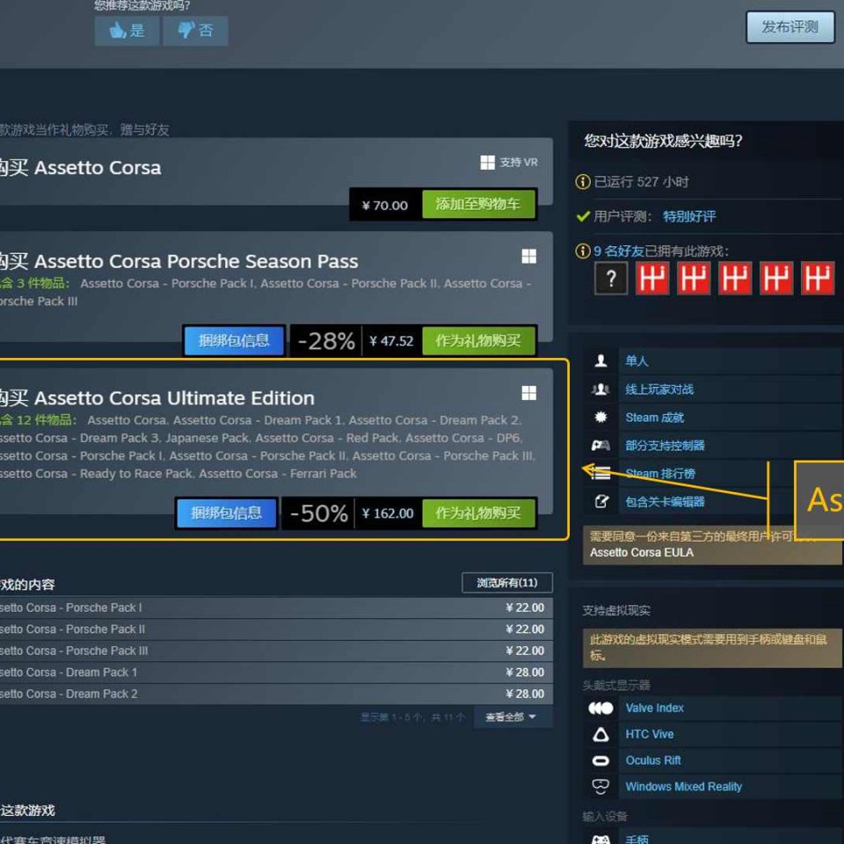Click the 浏览所有(11) button
Viewport: 844px width, 844px height.
click(507, 583)
